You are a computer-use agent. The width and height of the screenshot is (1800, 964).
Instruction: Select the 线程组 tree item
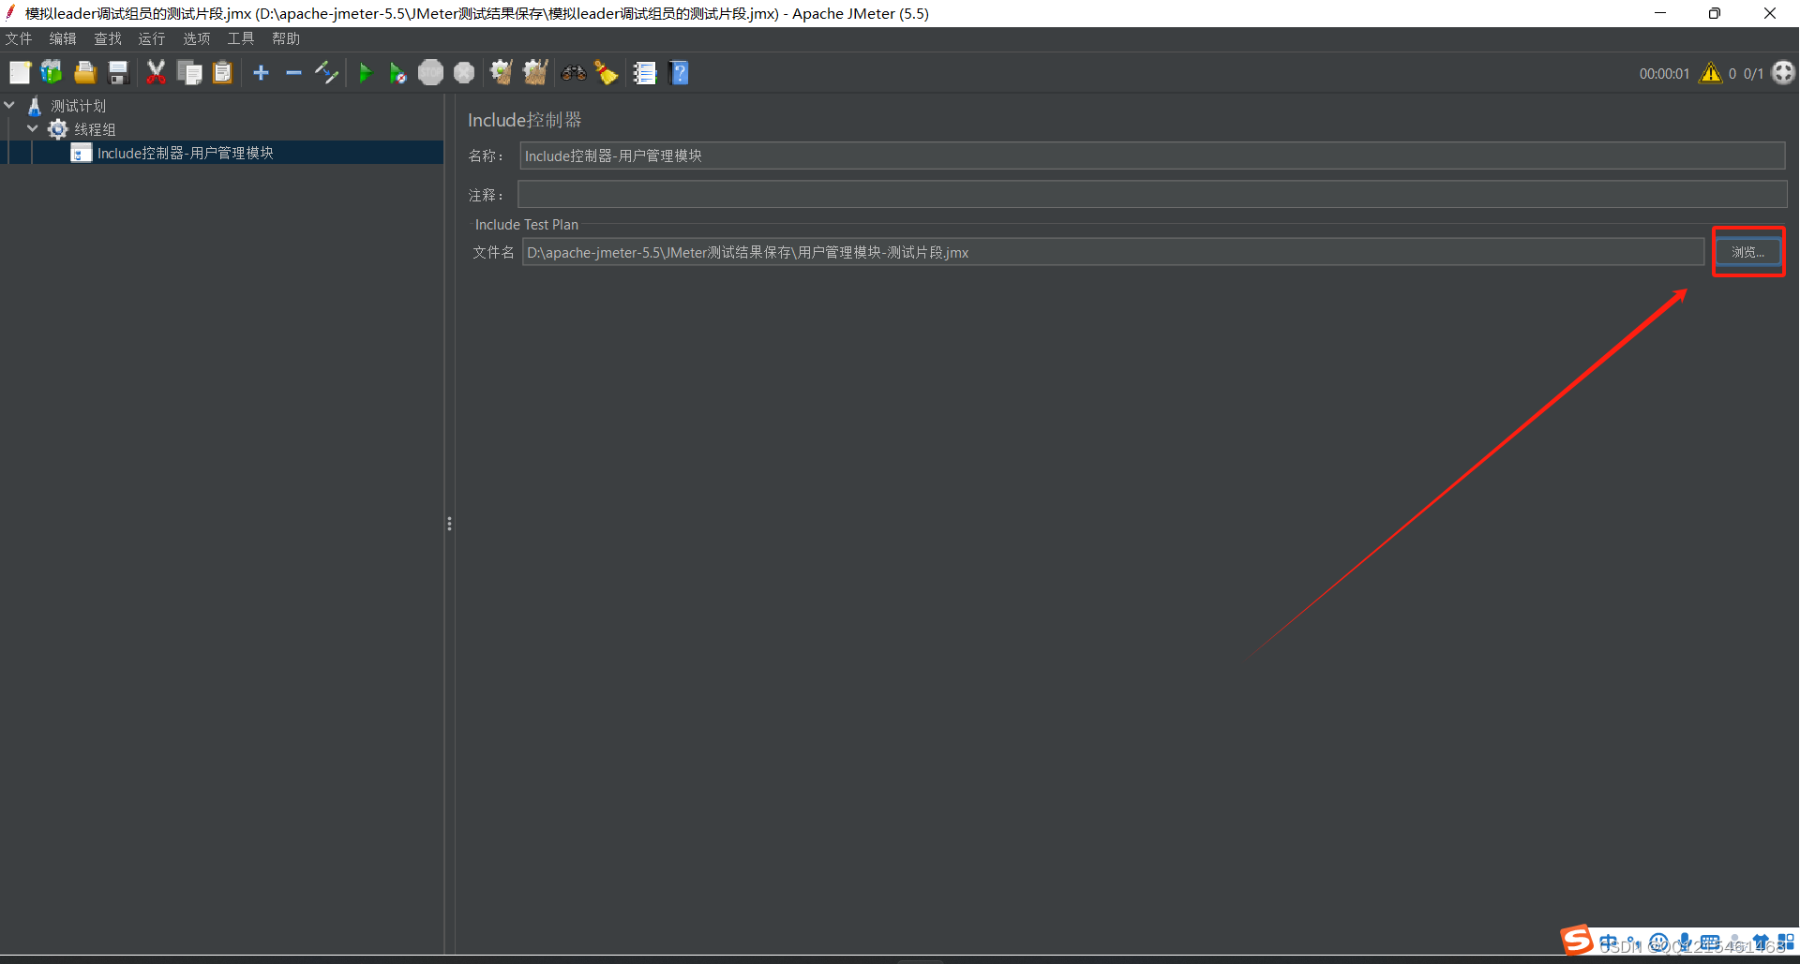point(96,129)
